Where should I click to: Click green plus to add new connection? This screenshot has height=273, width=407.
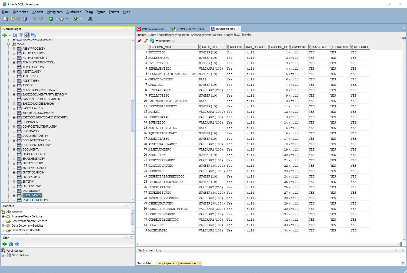5,35
